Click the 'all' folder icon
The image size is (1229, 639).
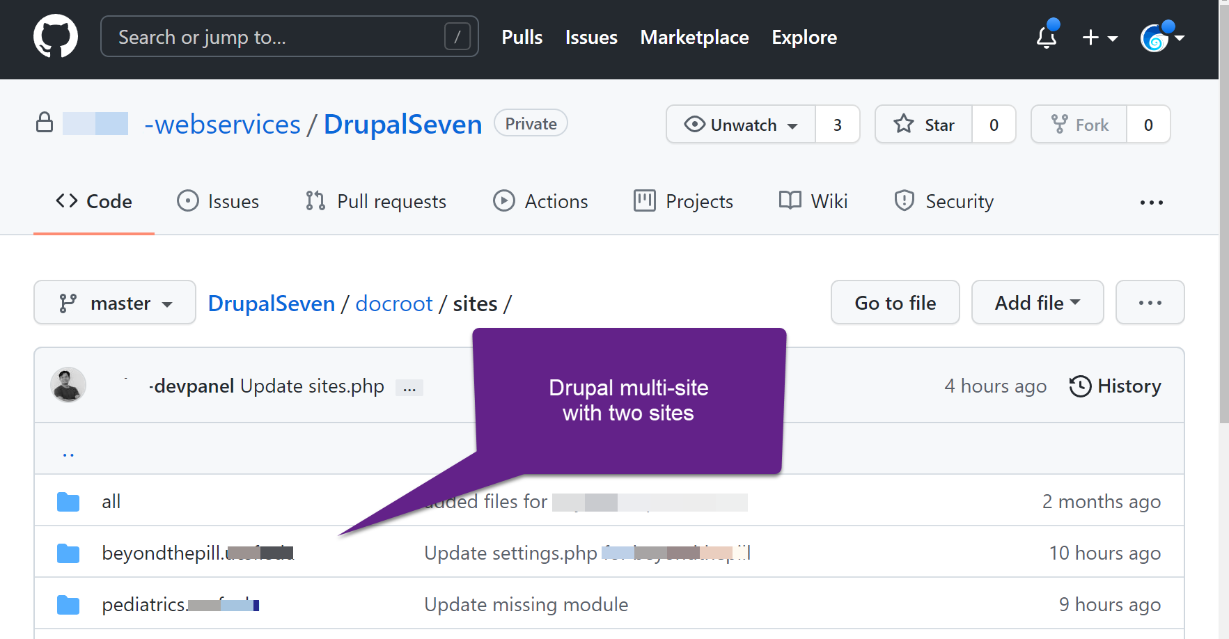point(68,502)
